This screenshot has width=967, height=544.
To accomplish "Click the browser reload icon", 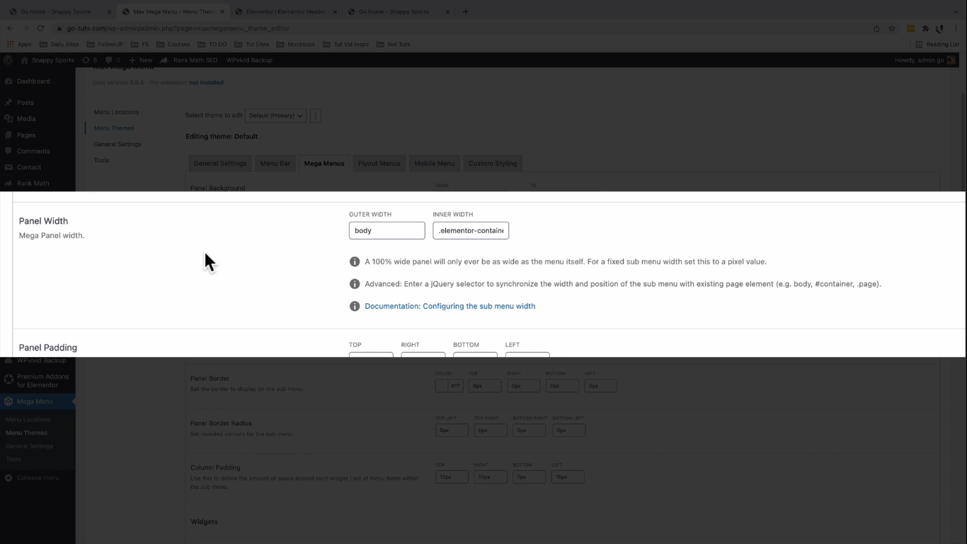I will (x=40, y=28).
